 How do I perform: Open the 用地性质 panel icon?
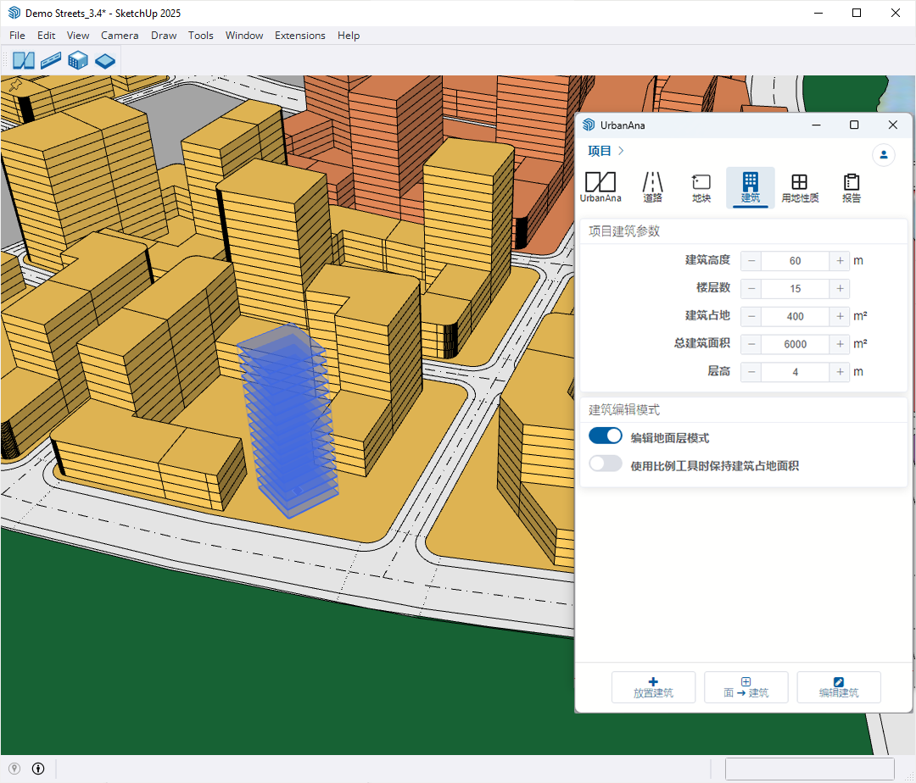tap(799, 187)
